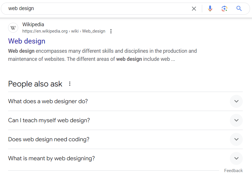Image resolution: width=252 pixels, height=179 pixels.
Task: Open Google Lens image search icon
Action: (x=224, y=9)
